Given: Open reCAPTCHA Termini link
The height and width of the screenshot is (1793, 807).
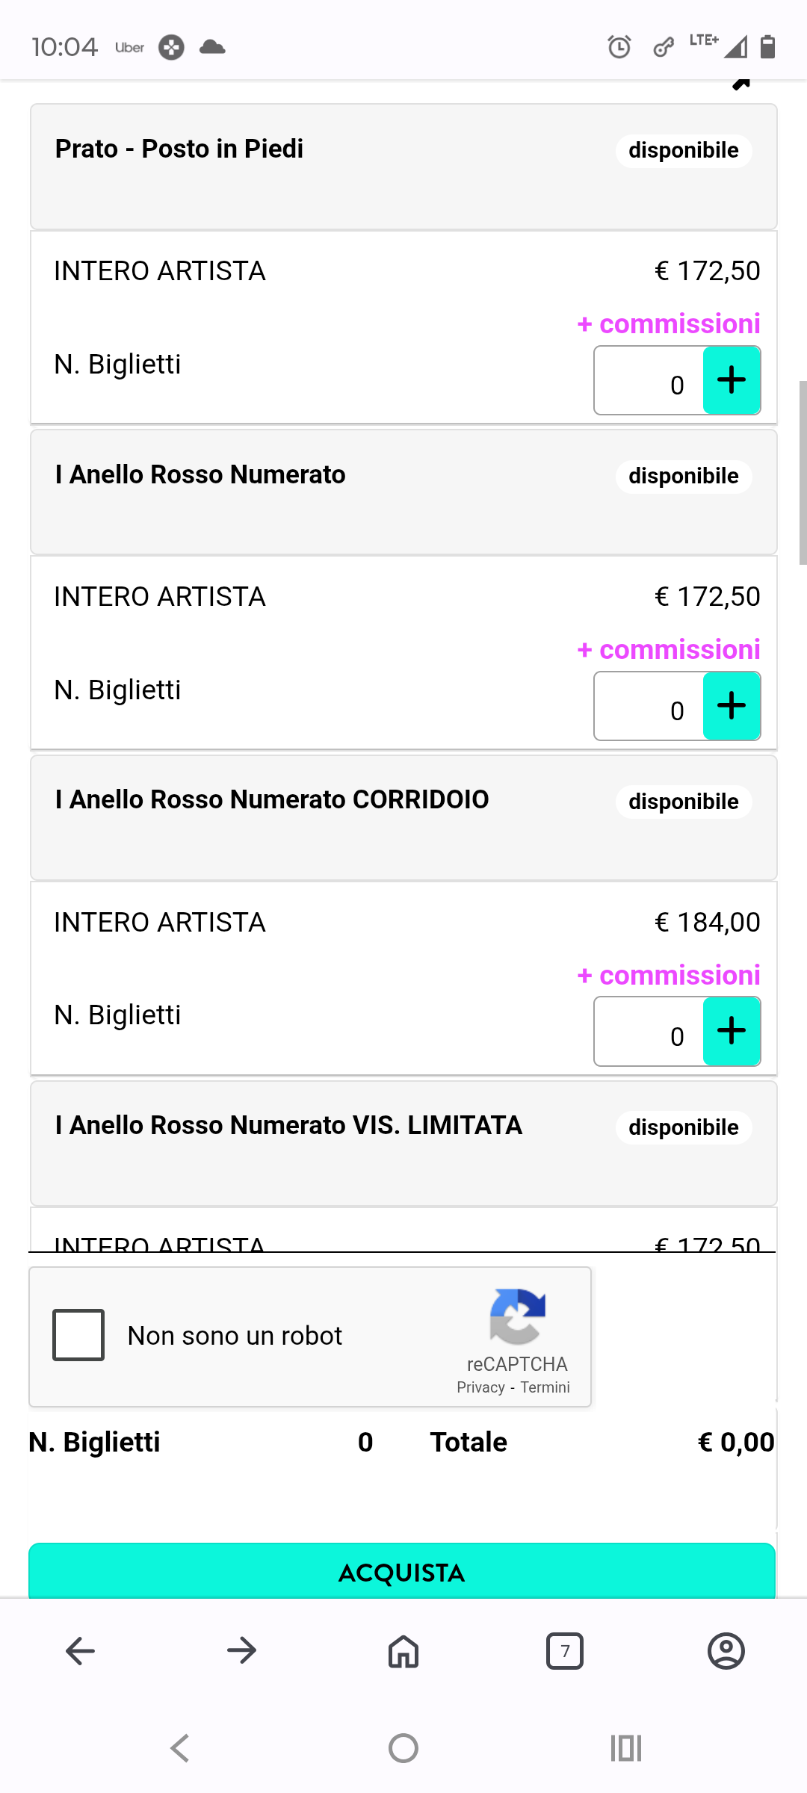Looking at the screenshot, I should point(545,1387).
